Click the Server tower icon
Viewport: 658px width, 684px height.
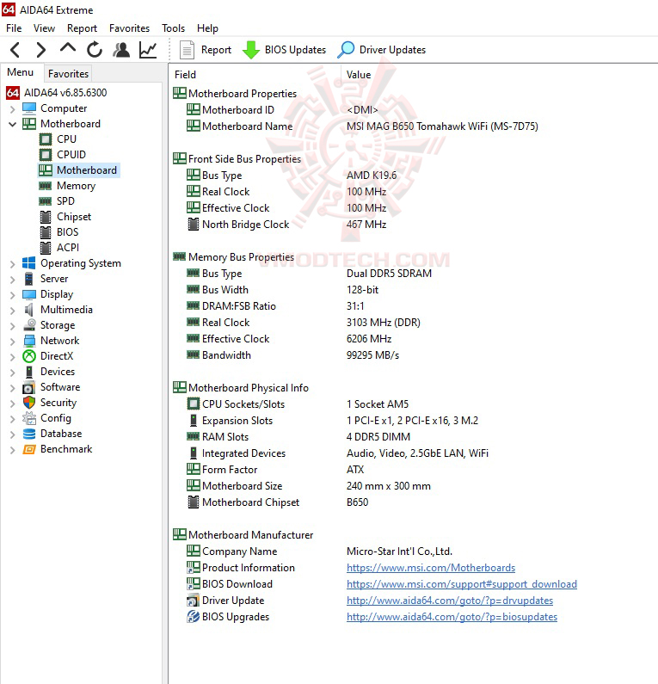28,279
